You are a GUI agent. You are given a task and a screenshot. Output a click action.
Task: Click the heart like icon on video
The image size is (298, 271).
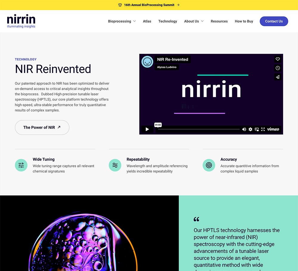click(277, 59)
